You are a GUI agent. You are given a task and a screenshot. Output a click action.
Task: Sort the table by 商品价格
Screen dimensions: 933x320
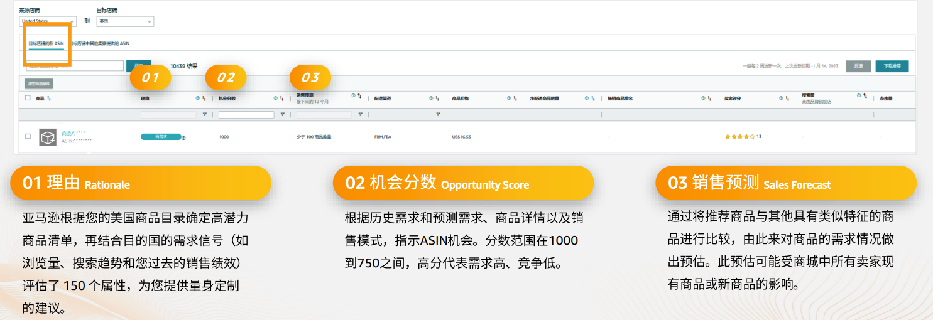515,99
